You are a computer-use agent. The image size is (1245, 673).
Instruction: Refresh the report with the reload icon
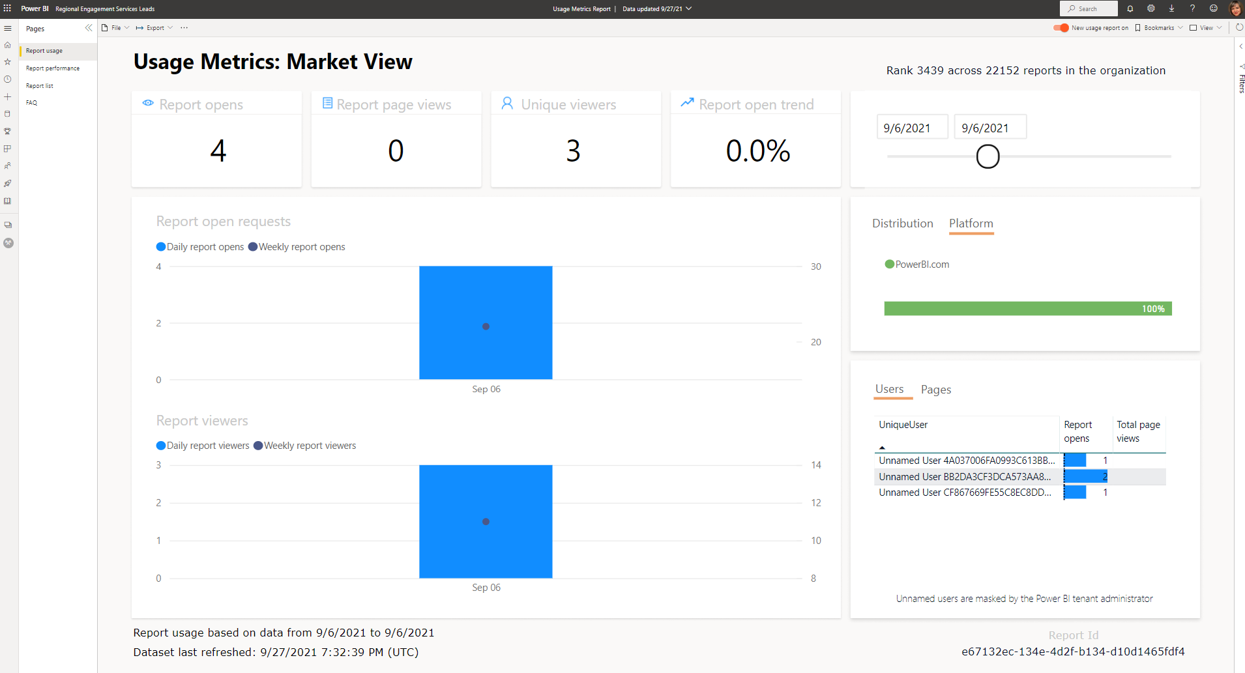point(1239,27)
